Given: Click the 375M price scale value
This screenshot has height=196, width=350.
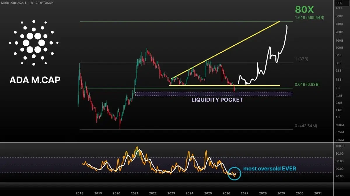Looking at the screenshot, I should 340,132.
